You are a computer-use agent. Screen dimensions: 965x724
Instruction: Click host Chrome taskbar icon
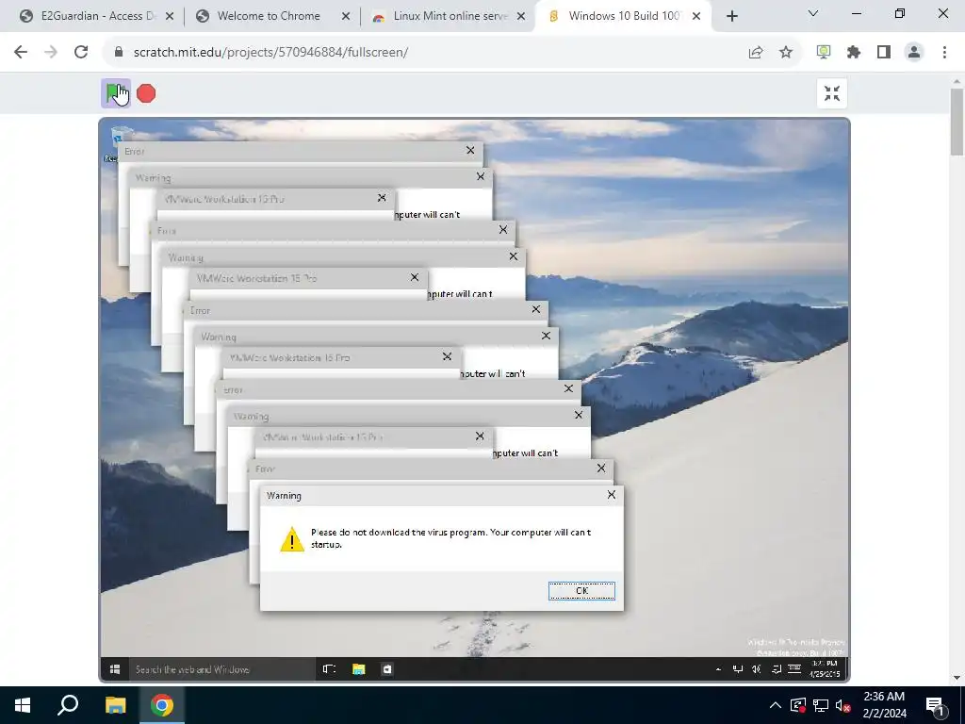162,705
